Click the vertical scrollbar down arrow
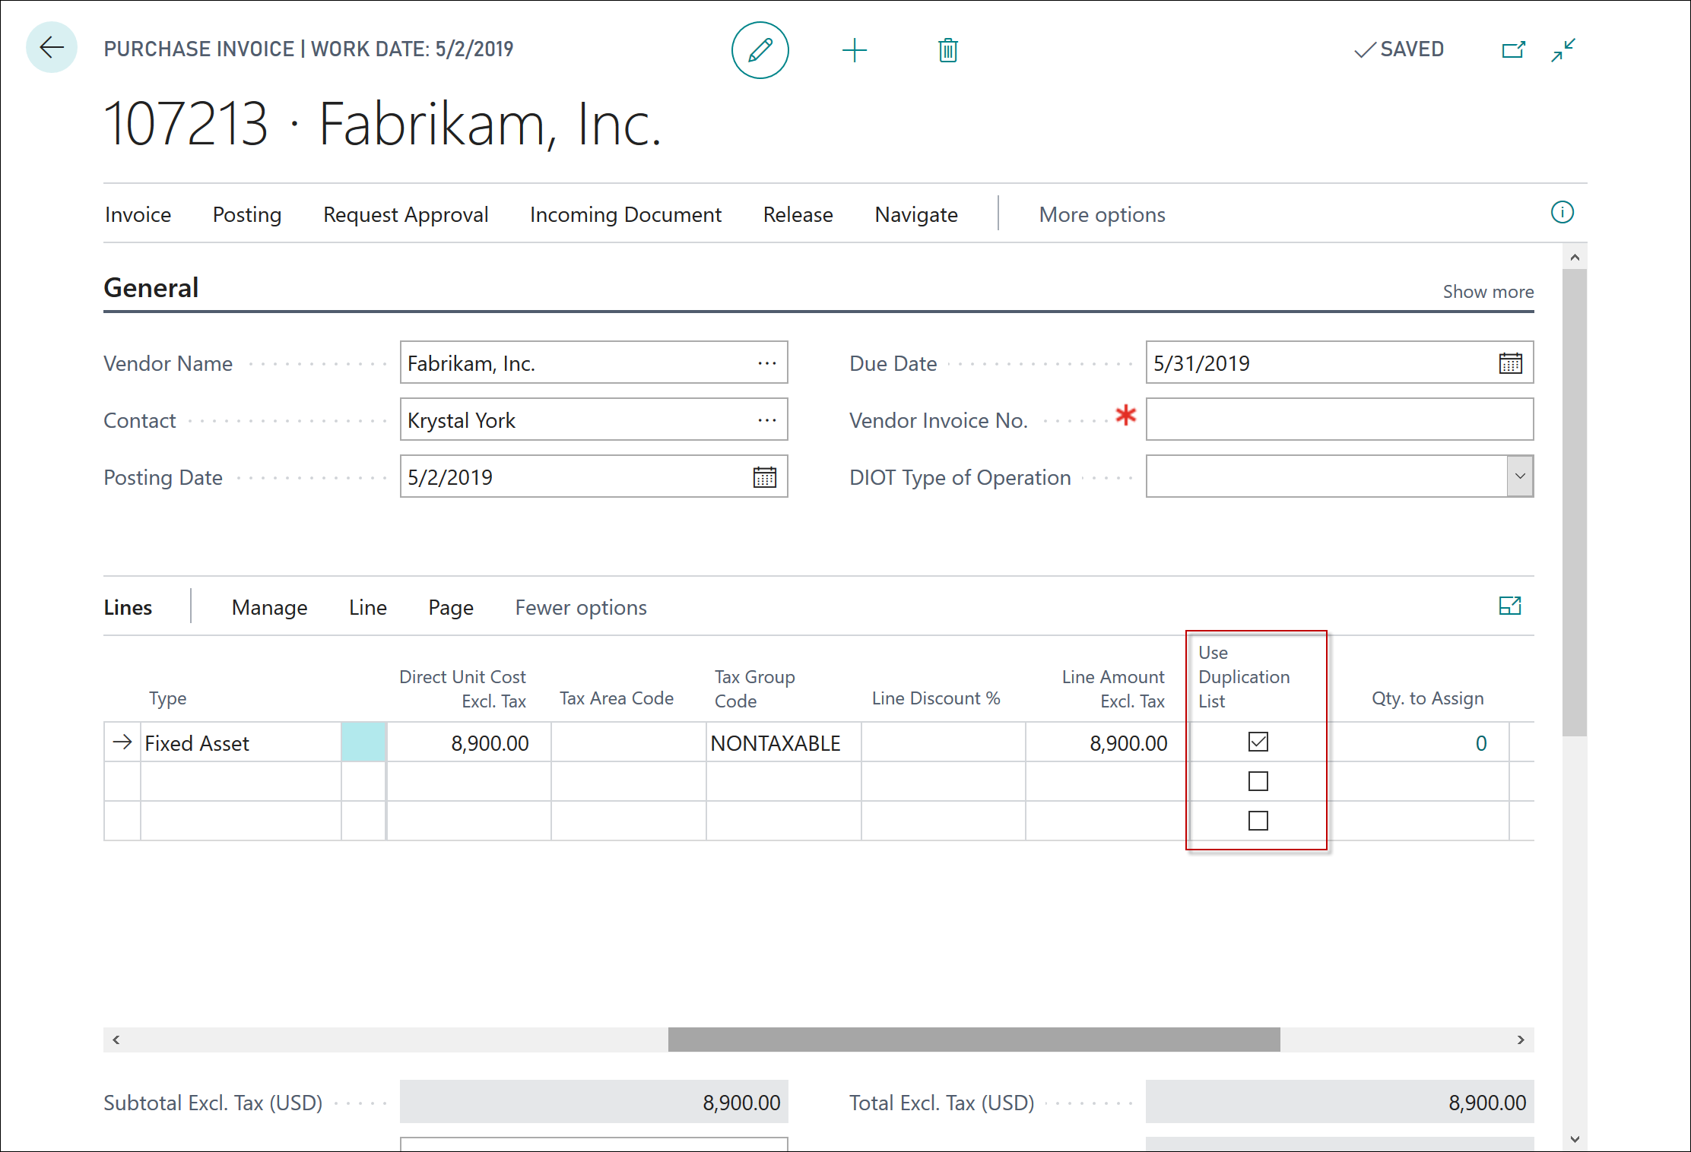Image resolution: width=1691 pixels, height=1152 pixels. [x=1575, y=1139]
